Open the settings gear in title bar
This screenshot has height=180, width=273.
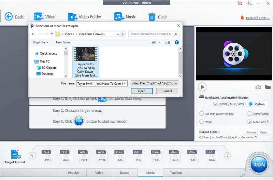click(x=249, y=3)
